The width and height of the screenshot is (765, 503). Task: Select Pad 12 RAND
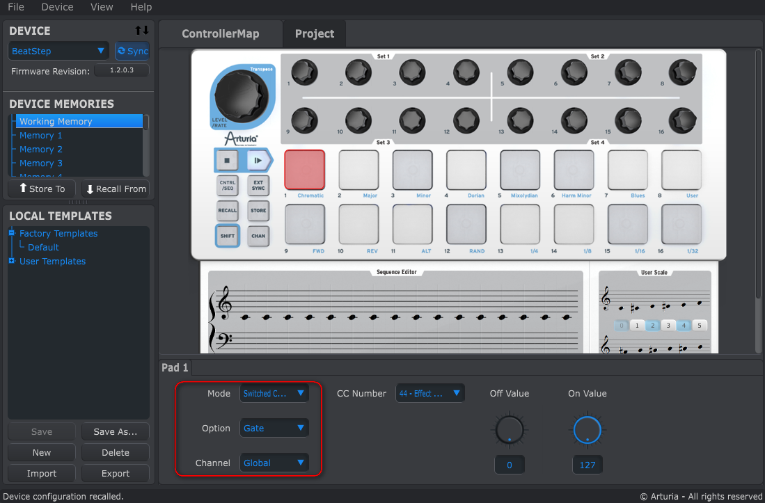466,224
